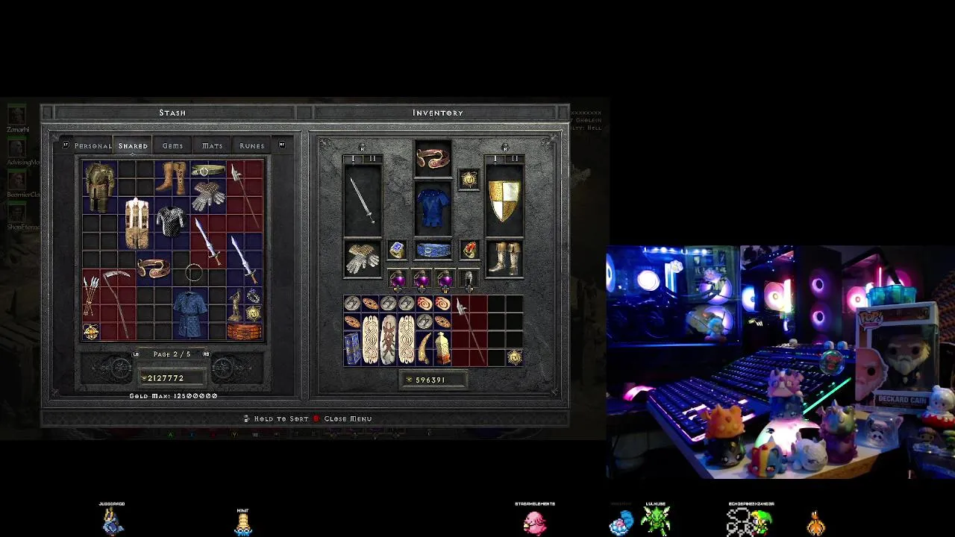Switch left weapon slot to set I
The height and width of the screenshot is (537, 955).
click(x=353, y=159)
